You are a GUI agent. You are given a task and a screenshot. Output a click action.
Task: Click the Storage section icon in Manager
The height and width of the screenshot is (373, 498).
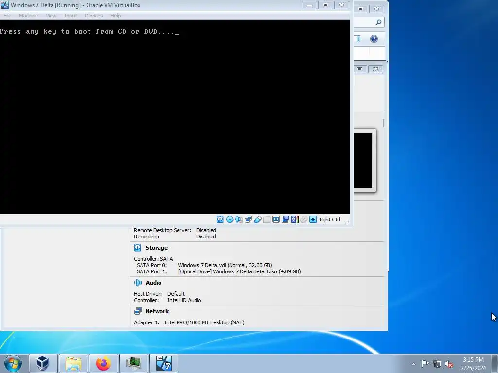coord(138,248)
